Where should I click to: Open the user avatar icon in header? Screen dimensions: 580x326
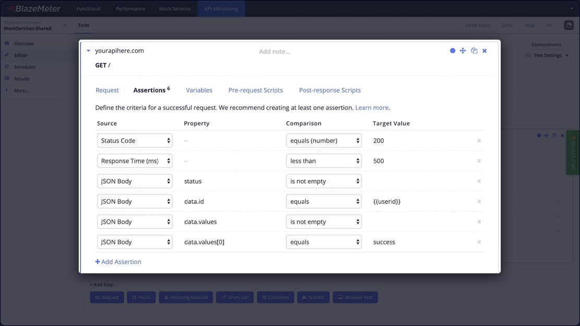coord(569,25)
